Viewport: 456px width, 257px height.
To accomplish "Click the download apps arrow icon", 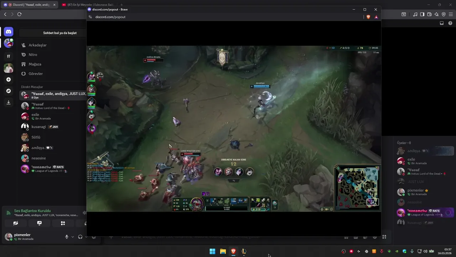I will coord(9,102).
